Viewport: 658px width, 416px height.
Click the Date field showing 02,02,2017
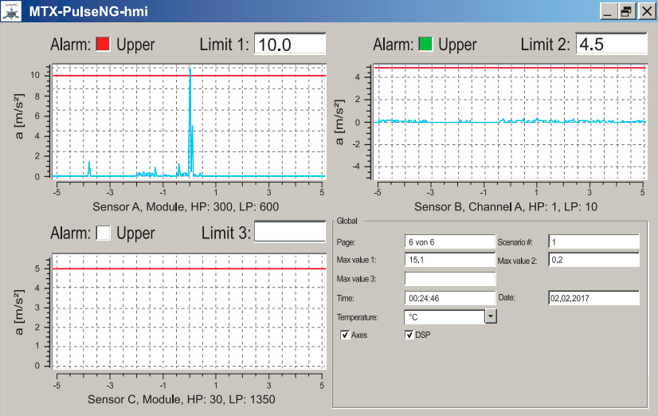593,297
